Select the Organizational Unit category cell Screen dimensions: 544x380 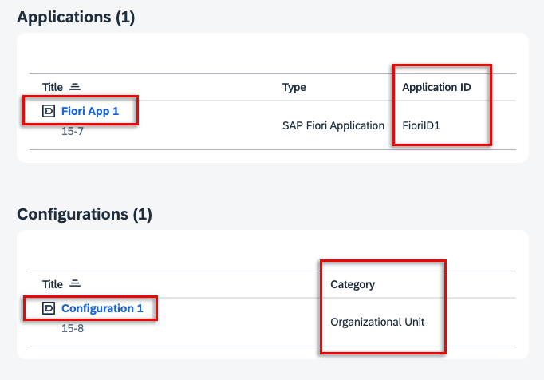point(377,322)
